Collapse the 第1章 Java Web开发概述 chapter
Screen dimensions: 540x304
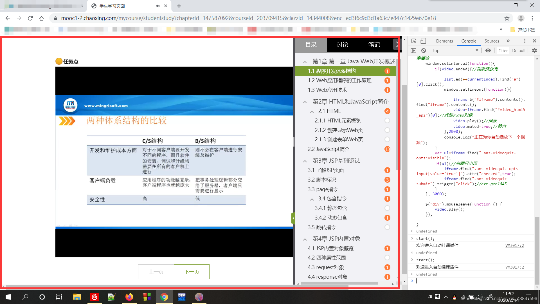[x=305, y=62]
